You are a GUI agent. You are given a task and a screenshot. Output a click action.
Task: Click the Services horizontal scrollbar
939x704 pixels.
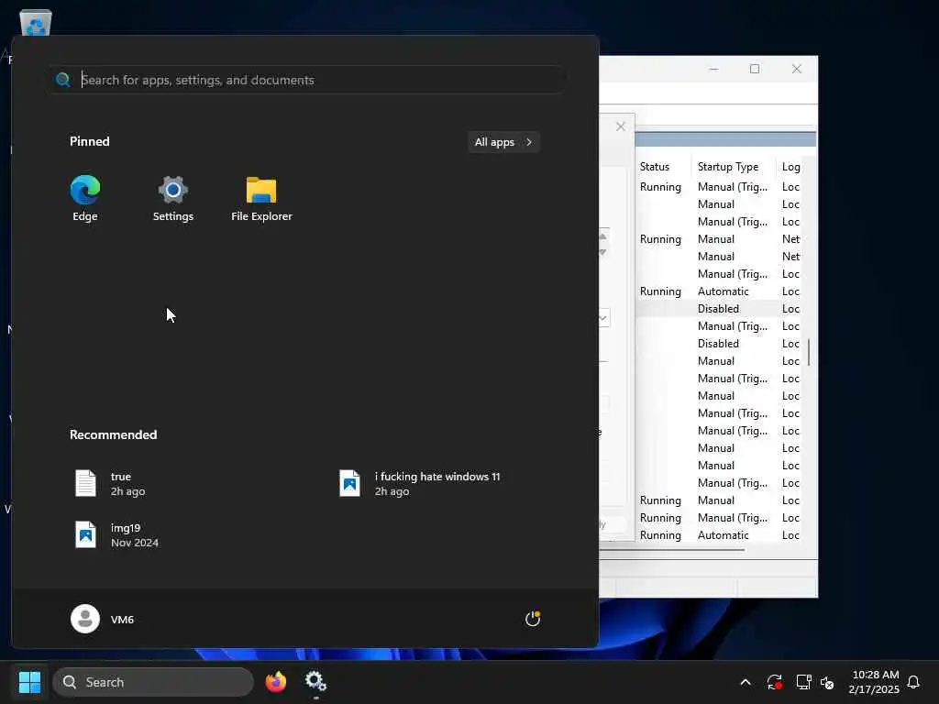tap(674, 550)
